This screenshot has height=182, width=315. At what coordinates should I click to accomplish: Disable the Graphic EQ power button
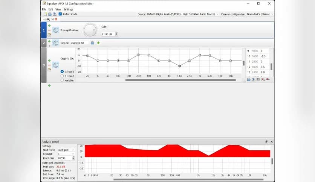pyautogui.click(x=55, y=65)
